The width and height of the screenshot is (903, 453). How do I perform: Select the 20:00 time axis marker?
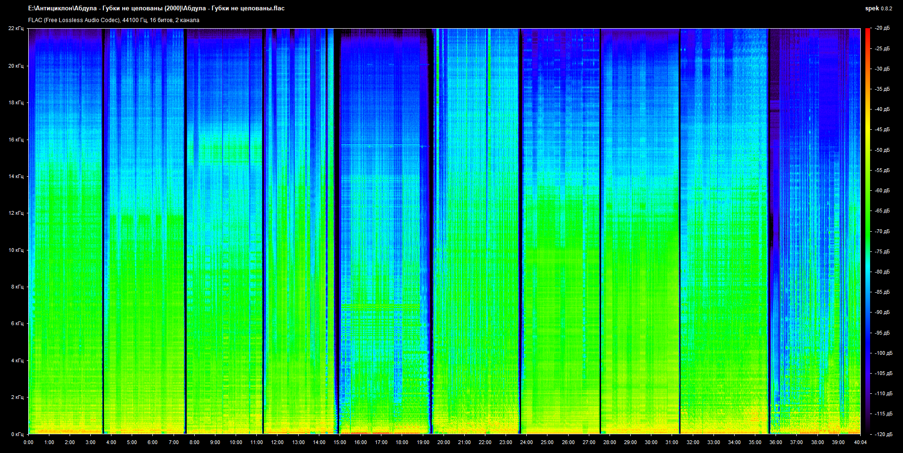point(444,442)
